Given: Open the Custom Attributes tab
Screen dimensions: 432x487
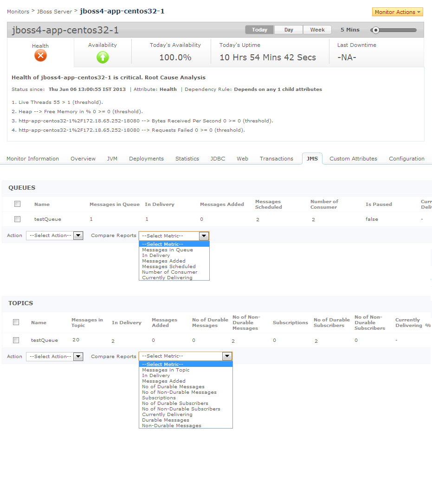Looking at the screenshot, I should click(x=354, y=159).
